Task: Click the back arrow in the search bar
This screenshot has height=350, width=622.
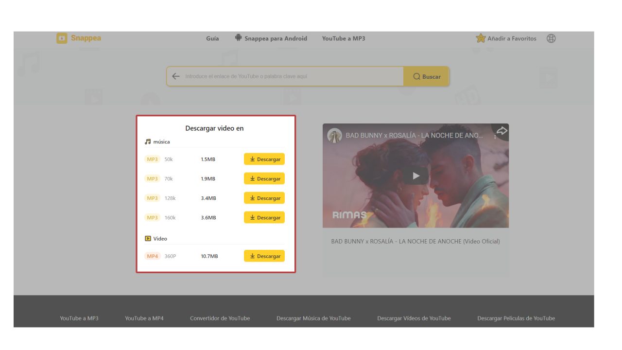Action: [176, 76]
